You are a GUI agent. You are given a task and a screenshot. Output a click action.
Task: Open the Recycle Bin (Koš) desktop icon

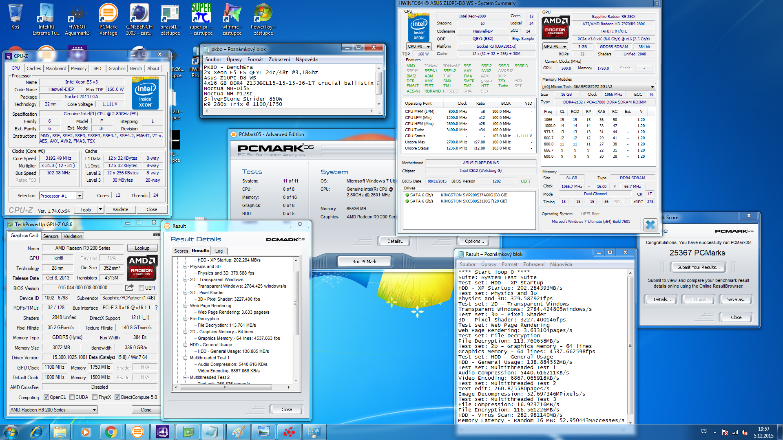(x=15, y=16)
